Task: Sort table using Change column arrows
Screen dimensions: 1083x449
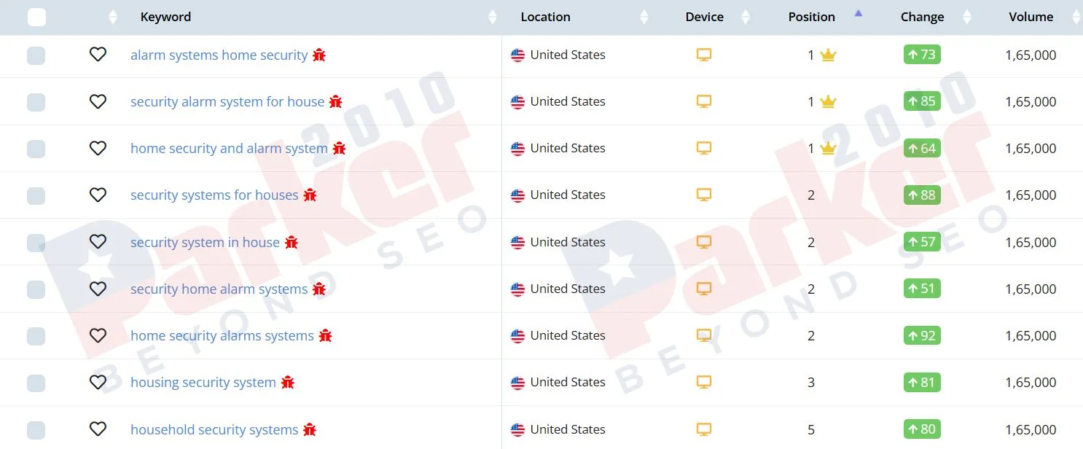Action: click(967, 17)
